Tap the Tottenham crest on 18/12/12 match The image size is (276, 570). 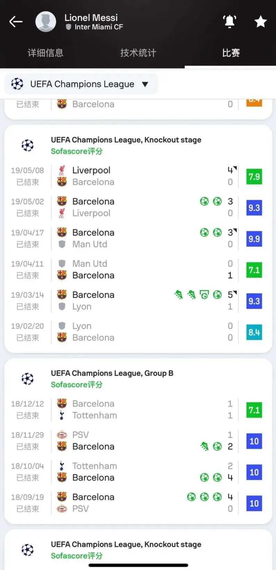[x=62, y=415]
